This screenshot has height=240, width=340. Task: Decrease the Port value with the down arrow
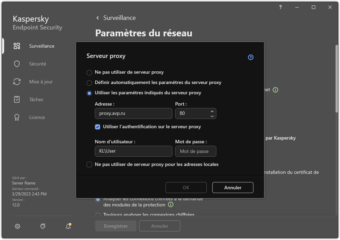(213, 116)
